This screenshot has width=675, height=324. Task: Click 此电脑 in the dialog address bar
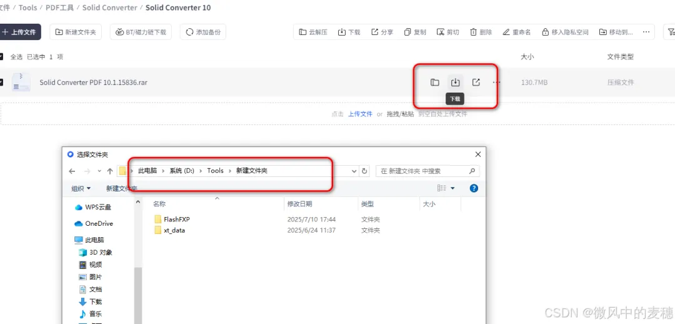point(147,171)
